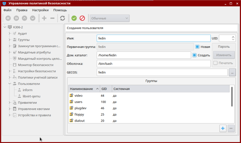
Task: Click the go-to-first double-left arrow toolbar icon
Action: pyautogui.click(x=8, y=18)
